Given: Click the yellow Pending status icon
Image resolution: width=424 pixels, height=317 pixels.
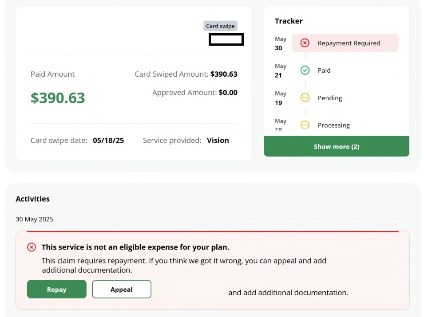Looking at the screenshot, I should pos(305,98).
